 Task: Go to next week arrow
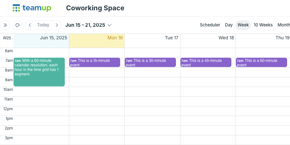coord(57,25)
